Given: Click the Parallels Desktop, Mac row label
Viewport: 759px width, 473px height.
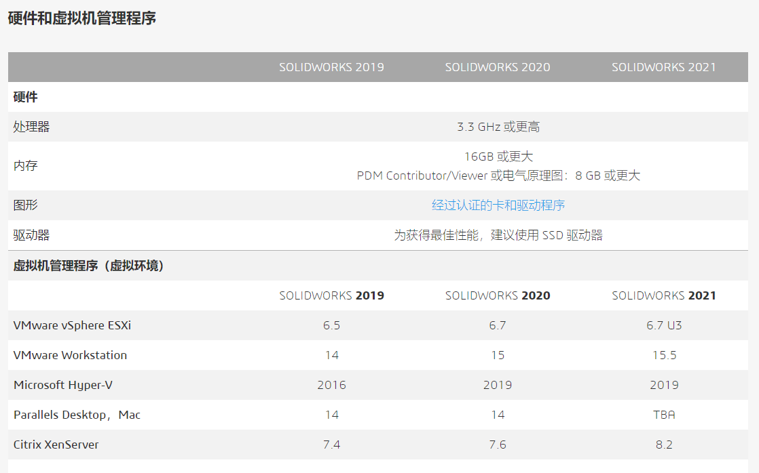Looking at the screenshot, I should coord(77,415).
